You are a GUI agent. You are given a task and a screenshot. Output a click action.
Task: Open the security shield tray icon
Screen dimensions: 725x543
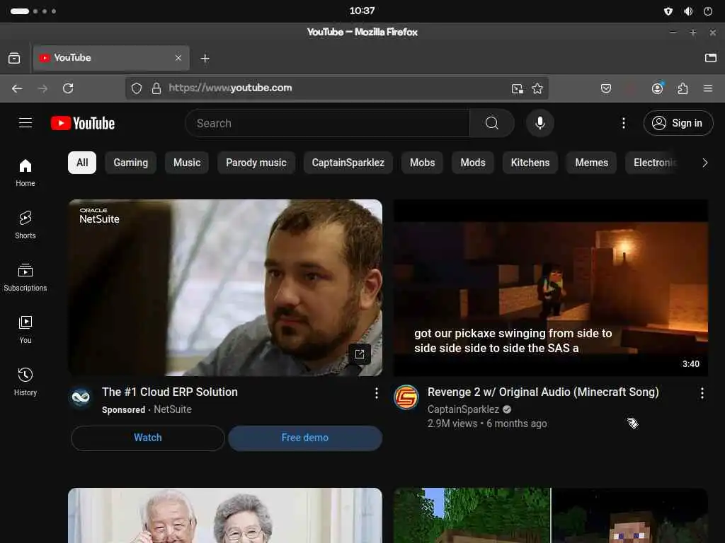pyautogui.click(x=668, y=11)
